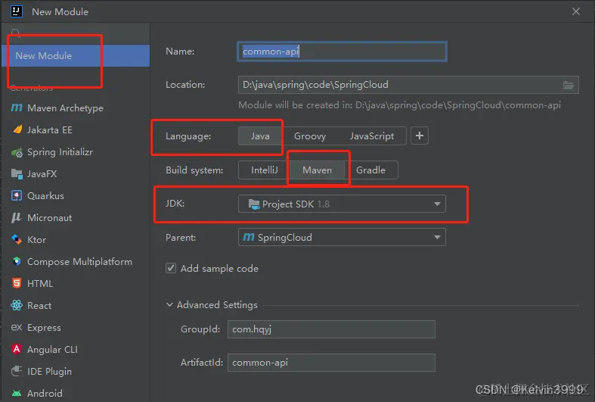Select Groovy as the language
The height and width of the screenshot is (402, 595).
[310, 136]
